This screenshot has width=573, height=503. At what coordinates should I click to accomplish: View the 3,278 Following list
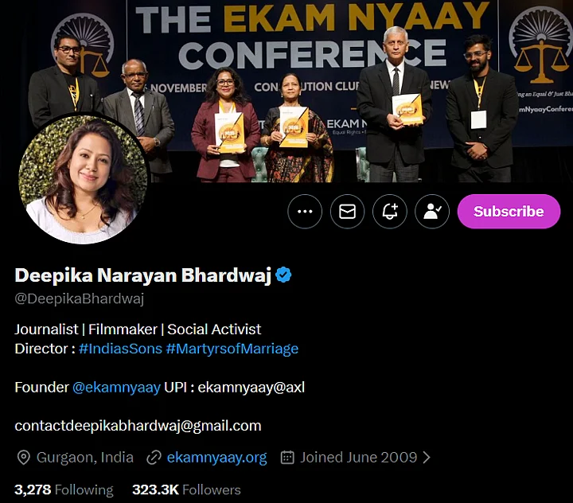point(64,489)
